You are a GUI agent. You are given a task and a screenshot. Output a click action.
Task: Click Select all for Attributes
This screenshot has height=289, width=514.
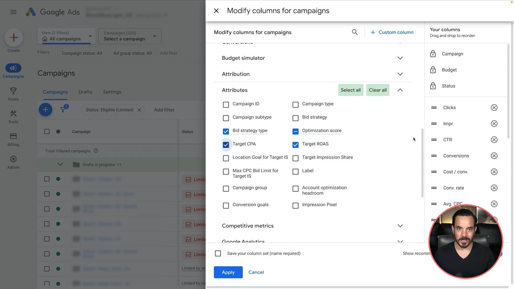point(350,90)
